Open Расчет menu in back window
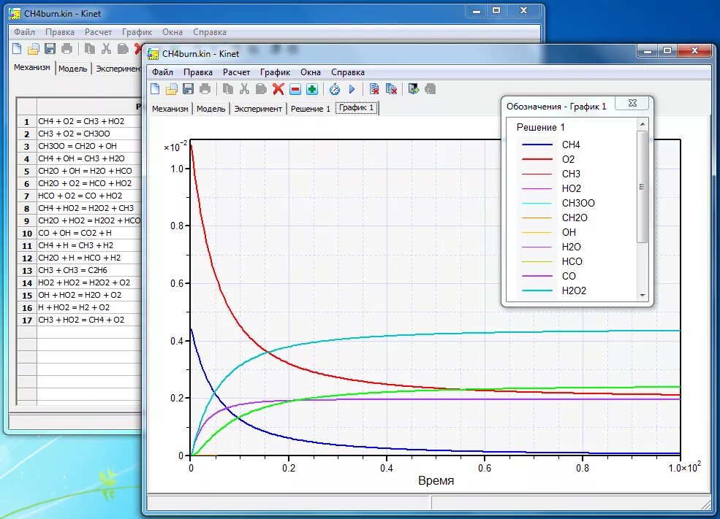This screenshot has width=720, height=519. coord(98,32)
